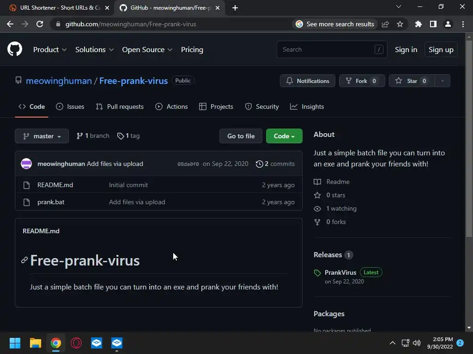Click See more search results chip
Viewport: 473px width, 354px height.
pos(335,24)
